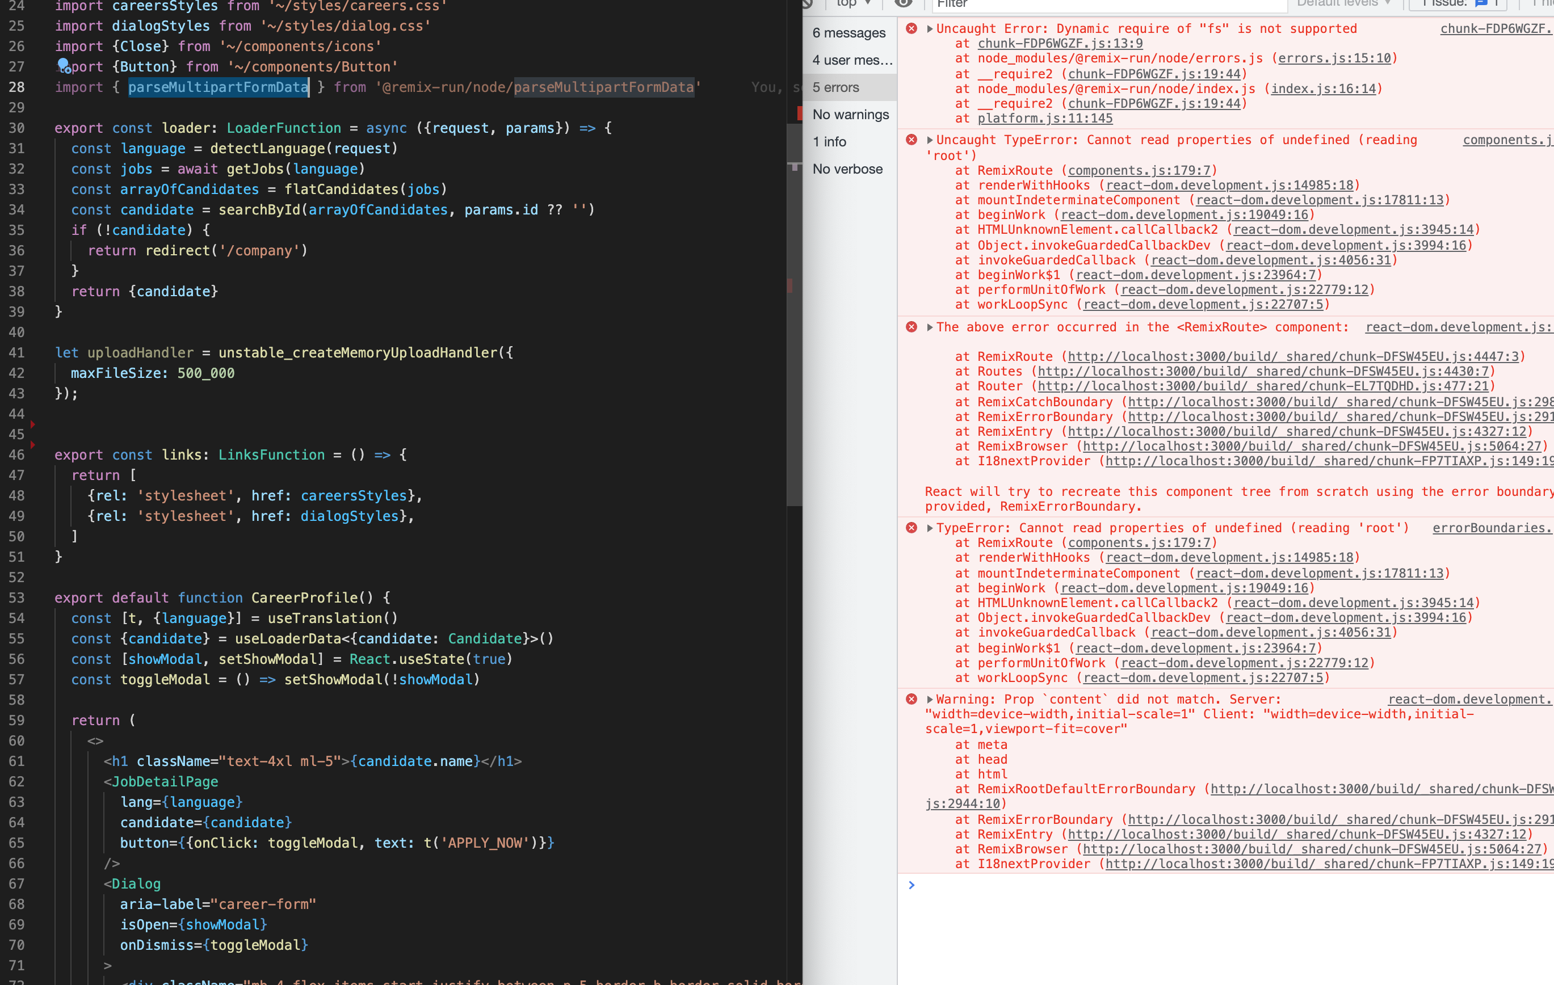Open the chunk-FDP6WGZF.js:13:9 stack link
Viewport: 1554px width, 985px height.
point(1060,43)
